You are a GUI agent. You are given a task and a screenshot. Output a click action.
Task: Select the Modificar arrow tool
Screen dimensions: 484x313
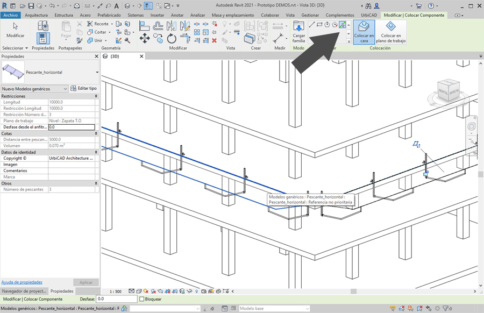click(x=15, y=29)
